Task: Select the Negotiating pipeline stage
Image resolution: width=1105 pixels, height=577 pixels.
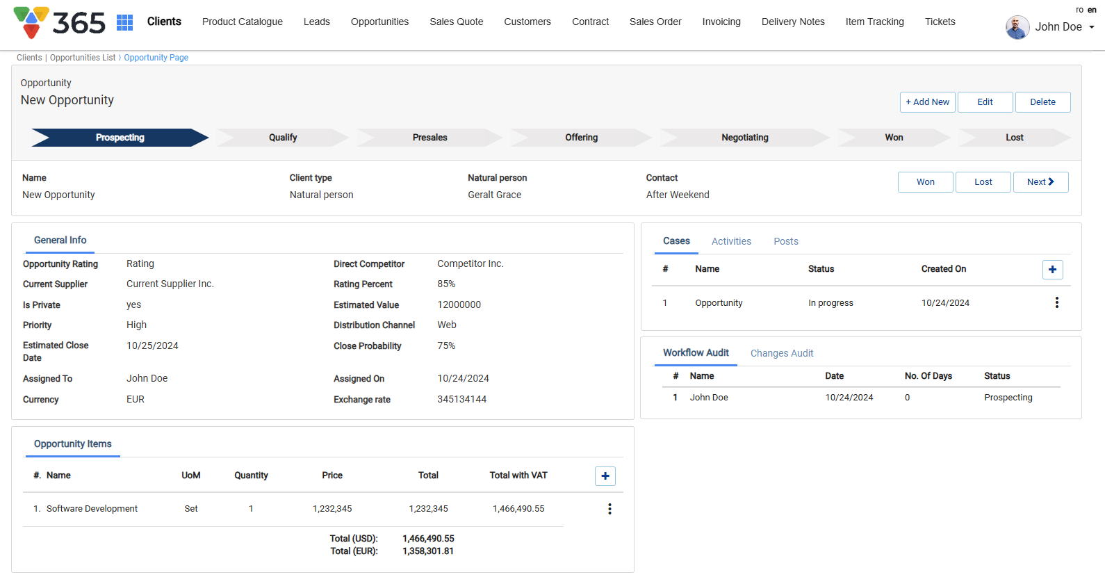Action: pyautogui.click(x=744, y=138)
